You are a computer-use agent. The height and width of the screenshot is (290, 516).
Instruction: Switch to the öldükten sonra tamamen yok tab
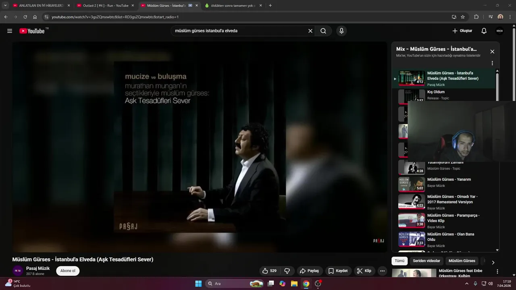tap(233, 6)
